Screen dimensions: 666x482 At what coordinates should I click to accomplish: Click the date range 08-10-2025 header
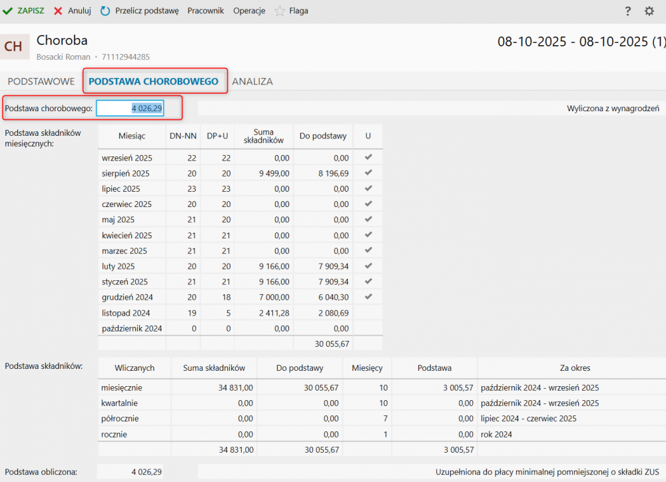(x=581, y=42)
